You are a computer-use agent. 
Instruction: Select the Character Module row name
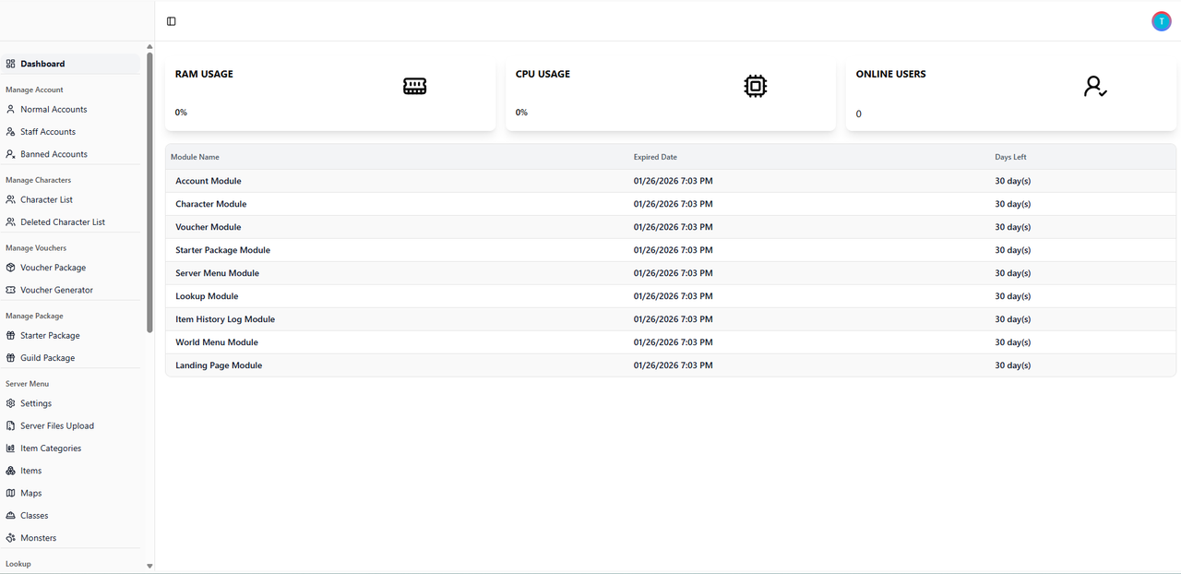tap(211, 204)
